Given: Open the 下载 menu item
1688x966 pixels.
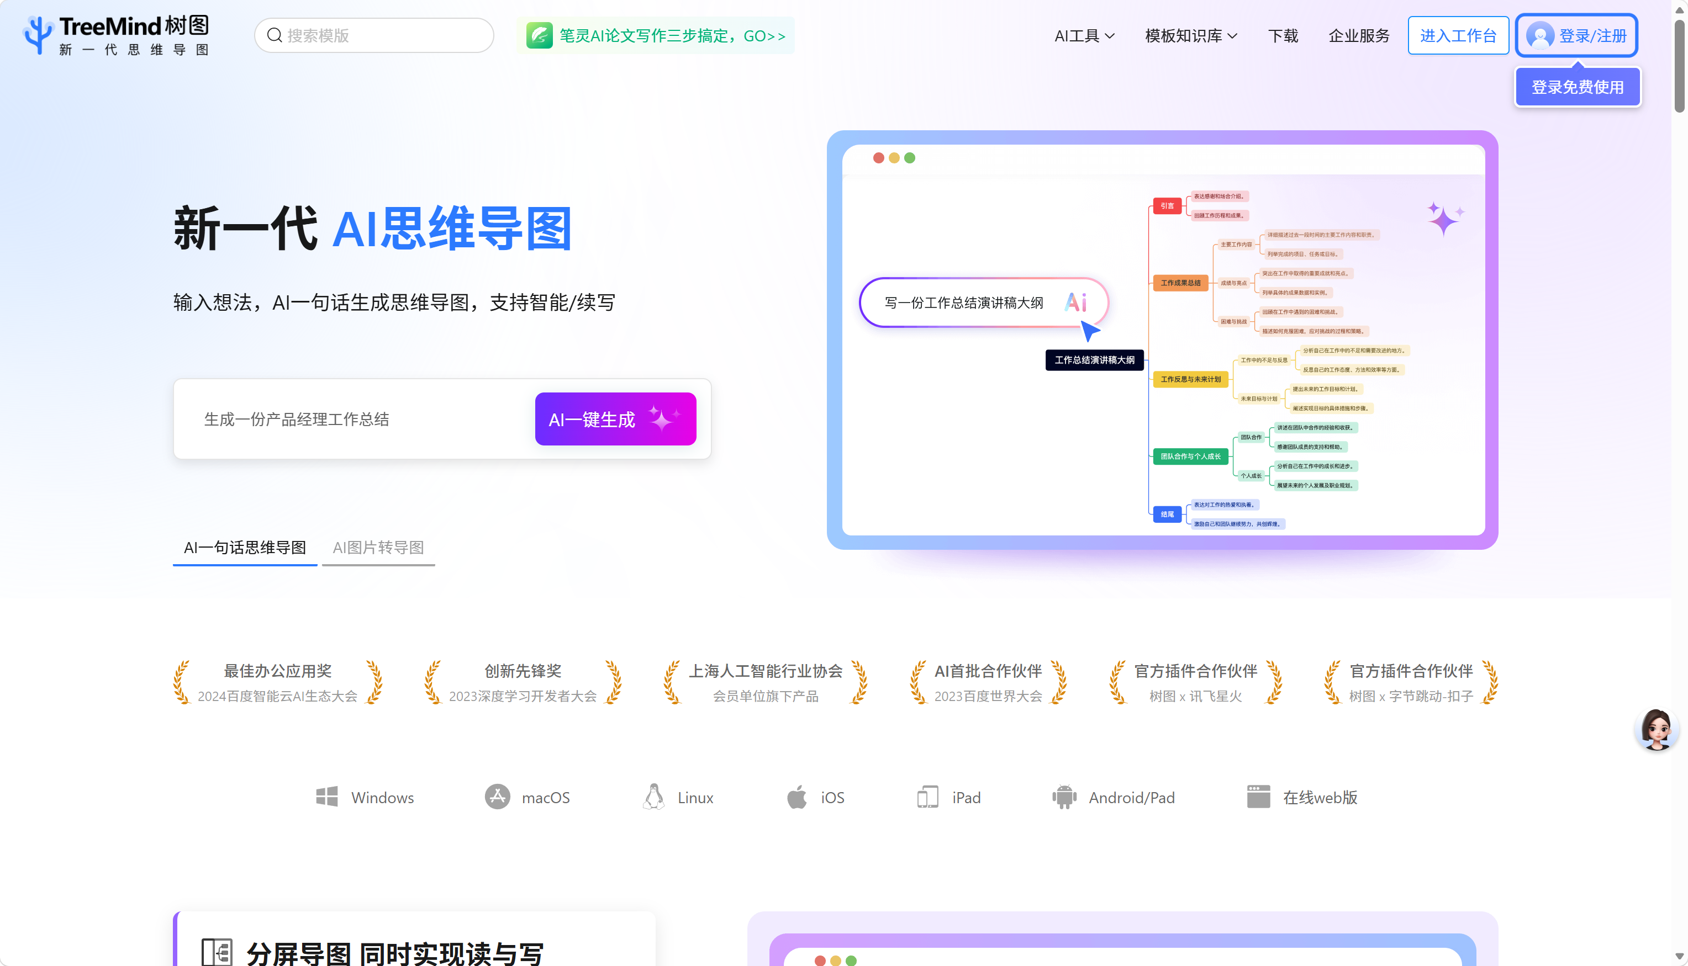Looking at the screenshot, I should (x=1283, y=36).
